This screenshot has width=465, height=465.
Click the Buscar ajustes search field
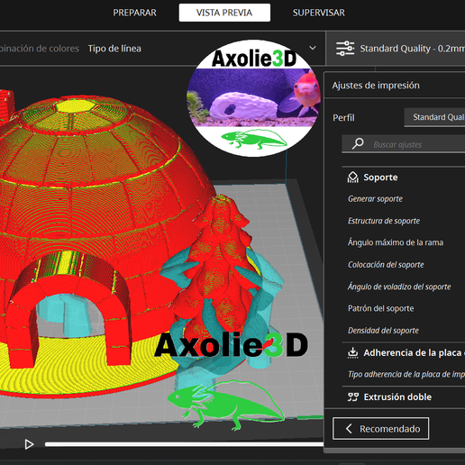(404, 144)
